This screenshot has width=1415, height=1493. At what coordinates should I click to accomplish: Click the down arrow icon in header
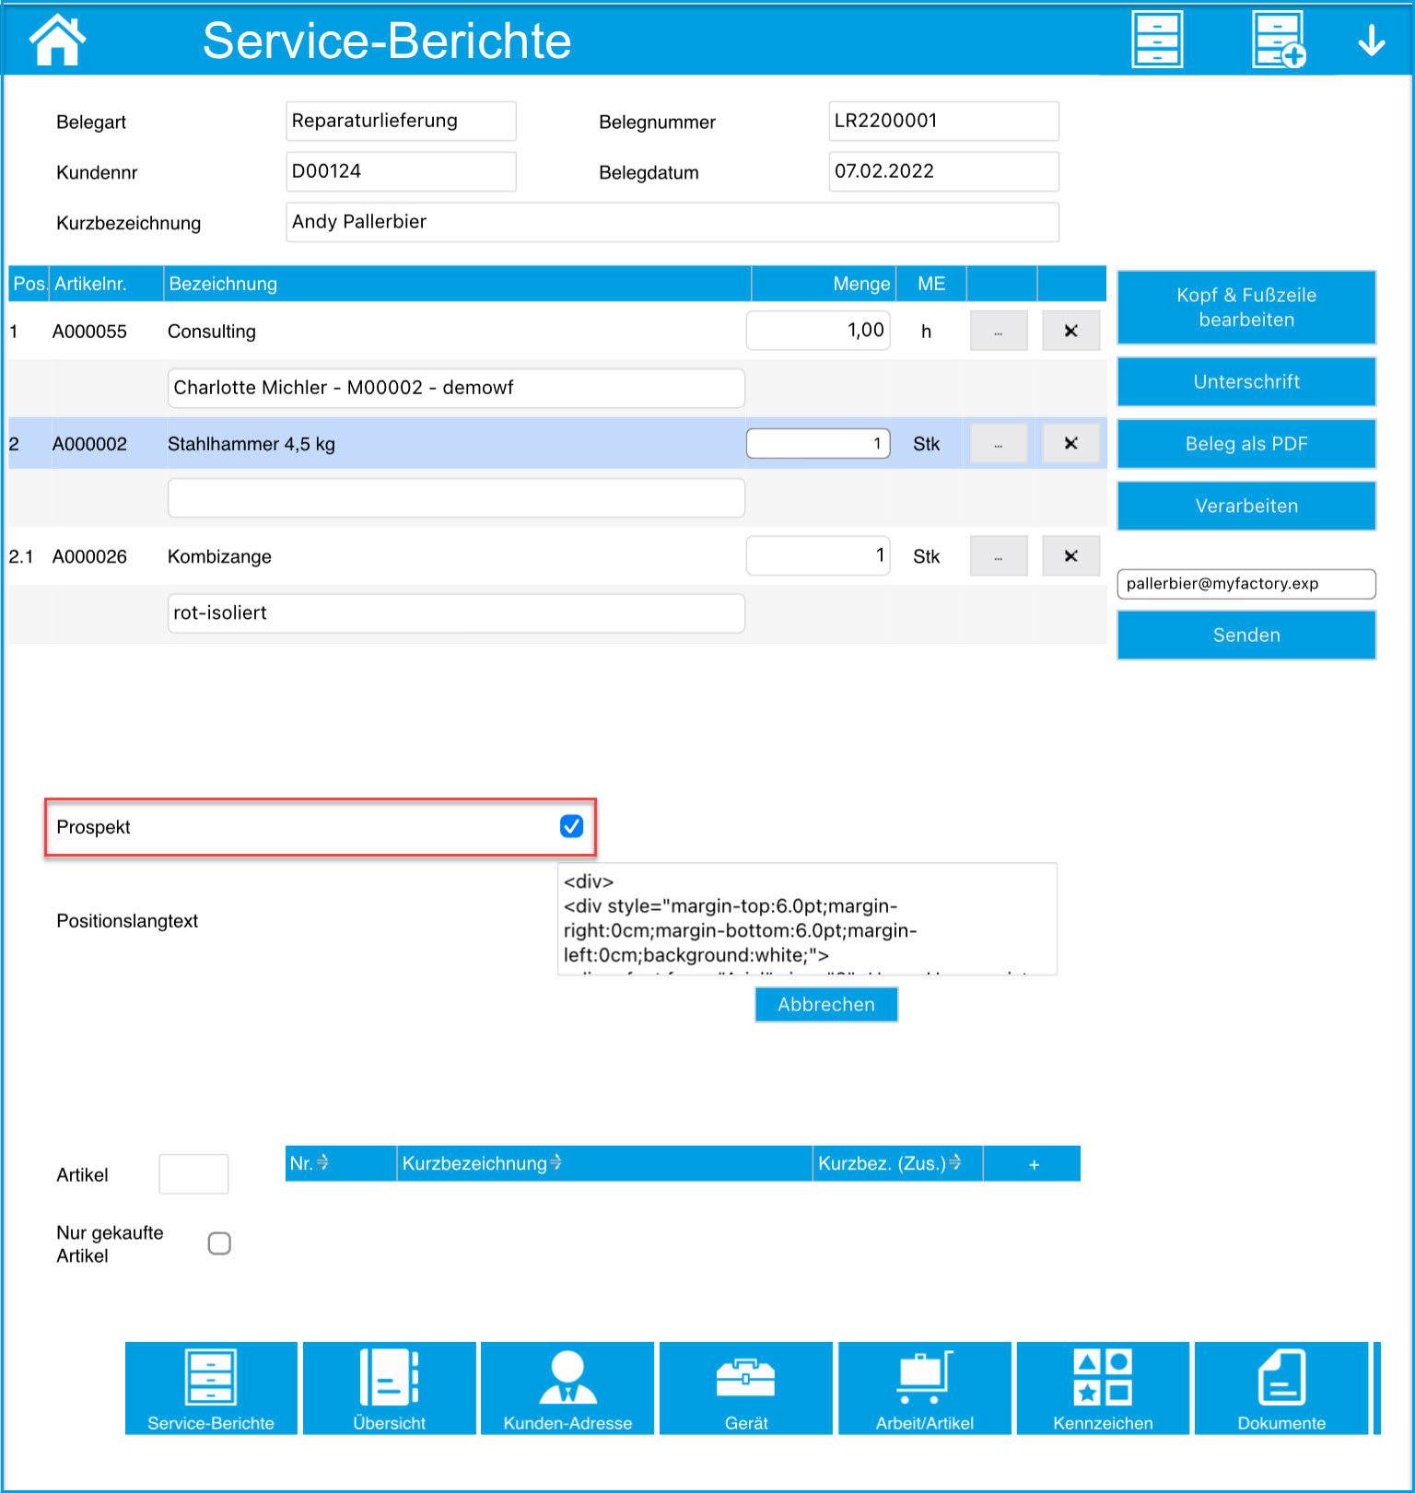1372,41
